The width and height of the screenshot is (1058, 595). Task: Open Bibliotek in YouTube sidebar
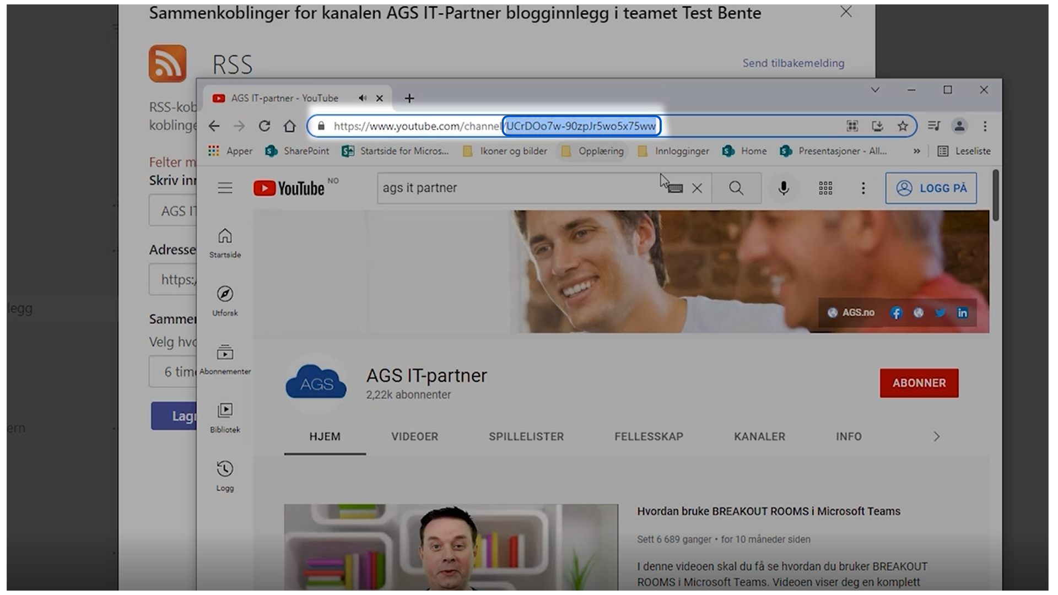tap(225, 418)
